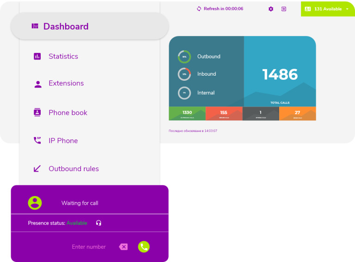
Task: Click the Enter number input field
Action: click(89, 247)
